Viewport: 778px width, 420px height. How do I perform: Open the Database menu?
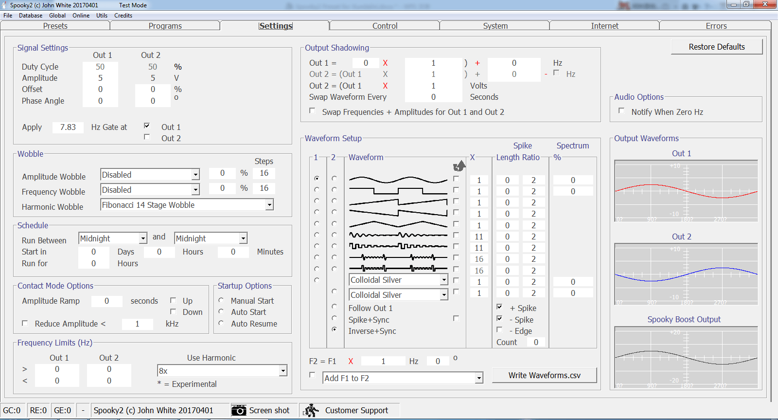coord(30,15)
